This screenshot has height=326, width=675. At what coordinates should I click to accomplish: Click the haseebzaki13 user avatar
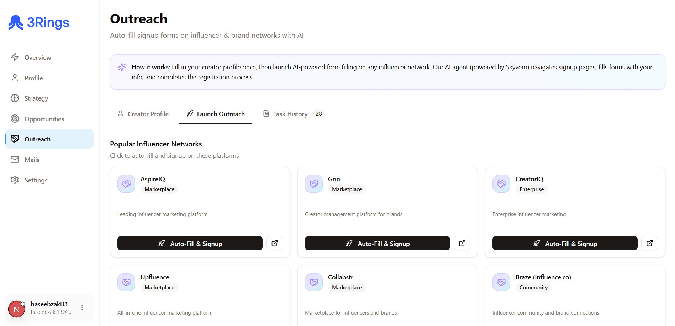pos(16,309)
